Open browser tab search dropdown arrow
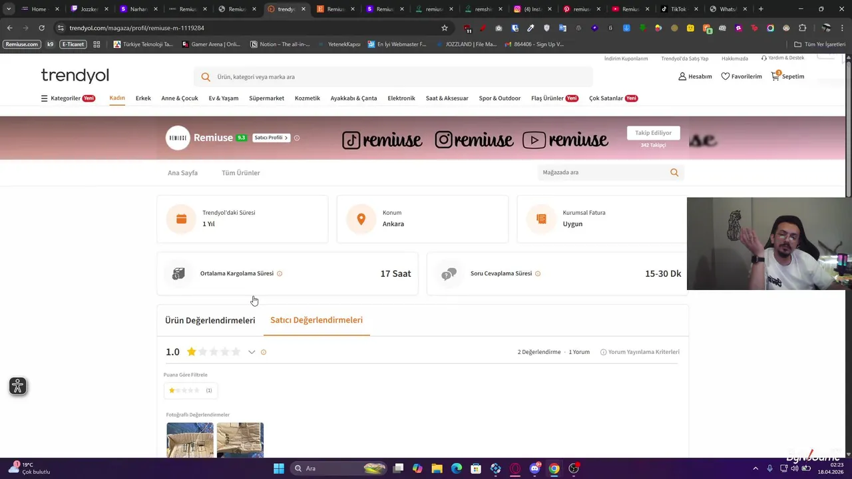The width and height of the screenshot is (852, 479). 8,9
